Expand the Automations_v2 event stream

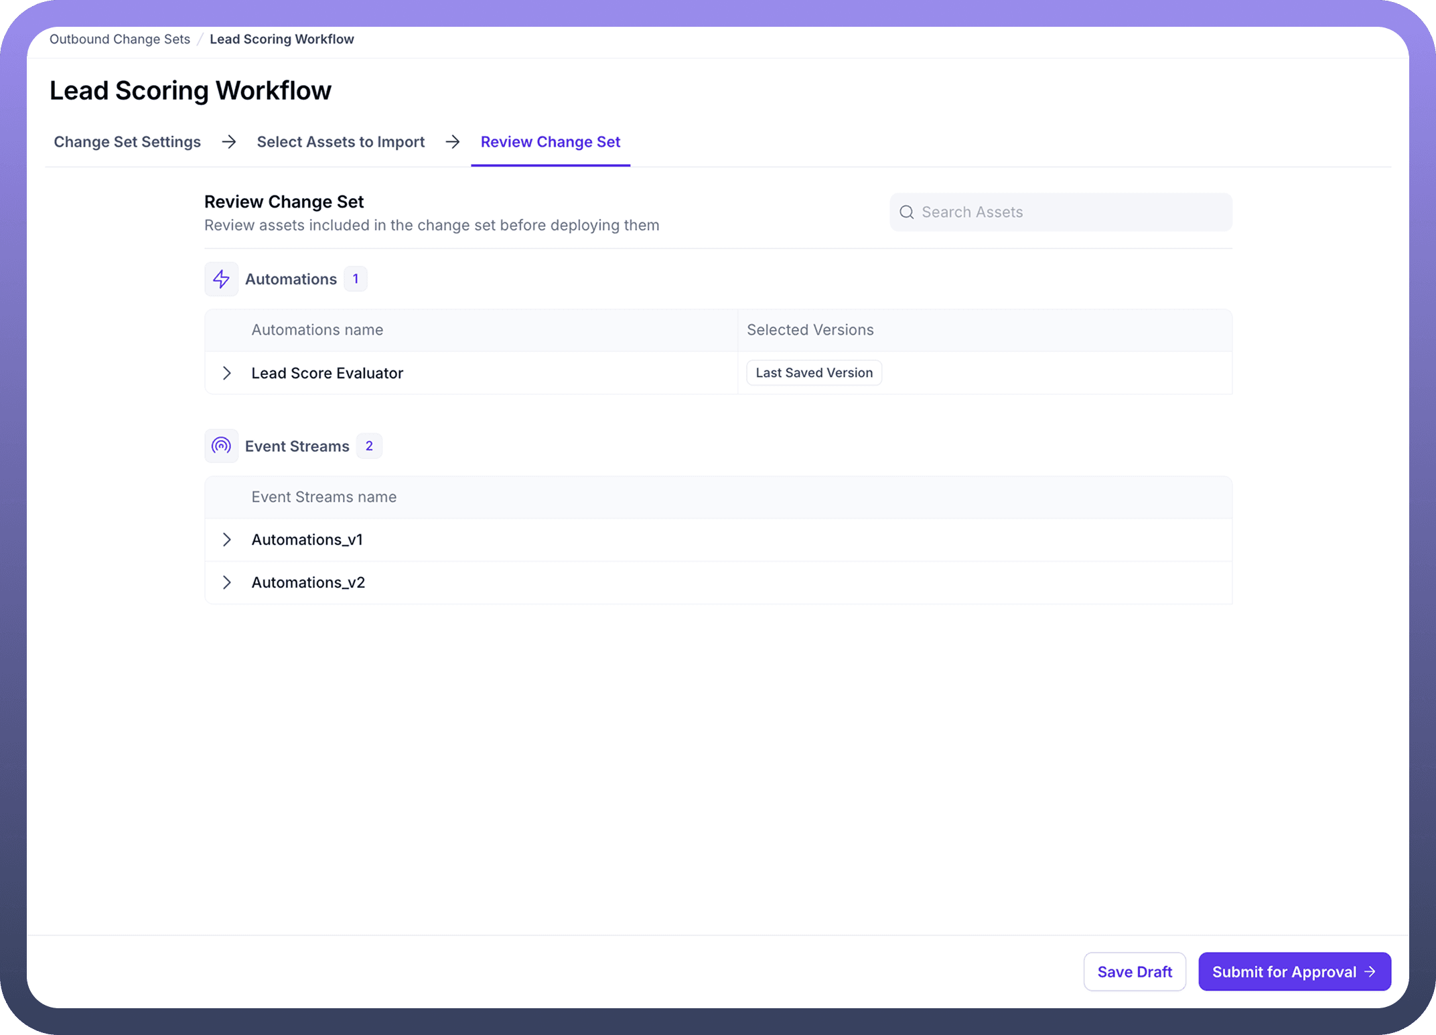point(226,582)
